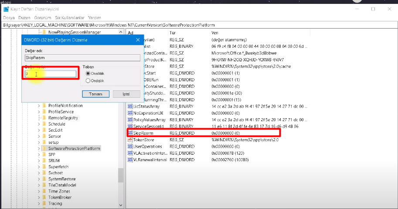Click the RemoteRegistry folder icon

click(x=44, y=118)
